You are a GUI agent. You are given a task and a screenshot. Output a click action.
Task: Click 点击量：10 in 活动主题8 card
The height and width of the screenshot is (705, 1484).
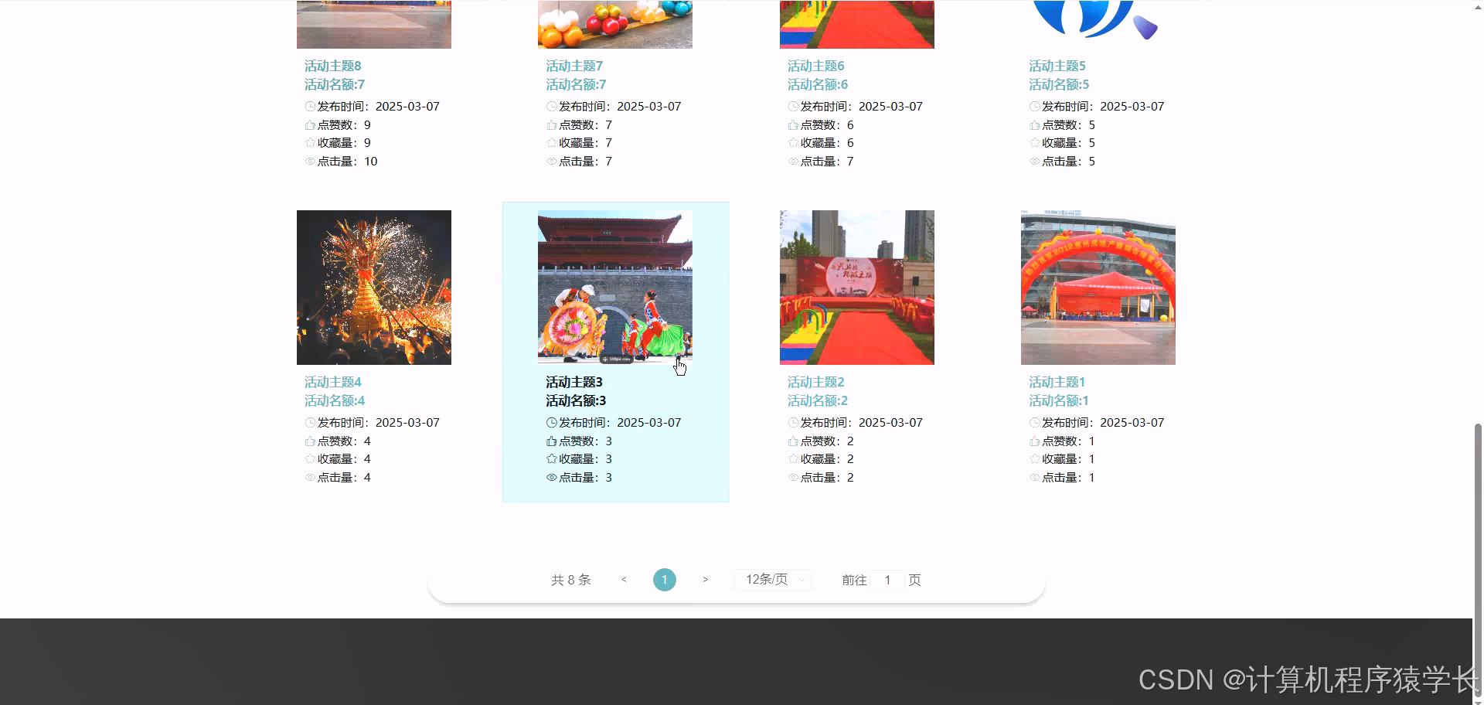click(347, 162)
